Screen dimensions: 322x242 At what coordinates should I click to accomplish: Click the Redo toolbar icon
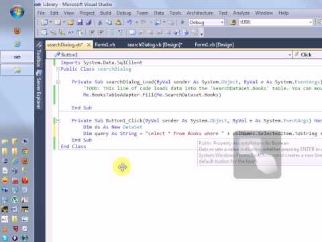[x=144, y=22]
